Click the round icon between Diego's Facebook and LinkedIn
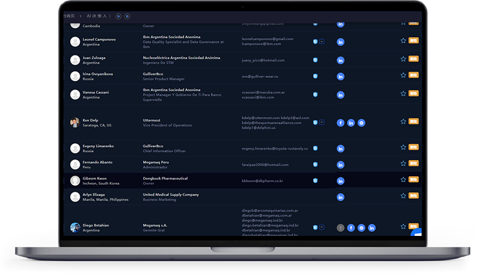 pyautogui.click(x=361, y=228)
